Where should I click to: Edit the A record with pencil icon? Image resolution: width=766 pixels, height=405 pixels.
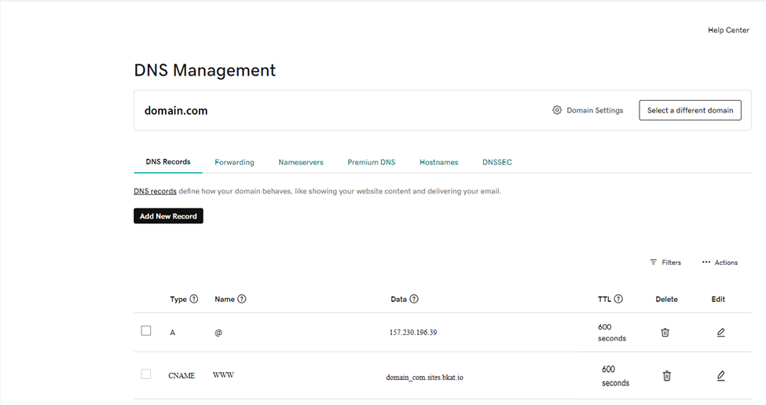click(x=720, y=333)
